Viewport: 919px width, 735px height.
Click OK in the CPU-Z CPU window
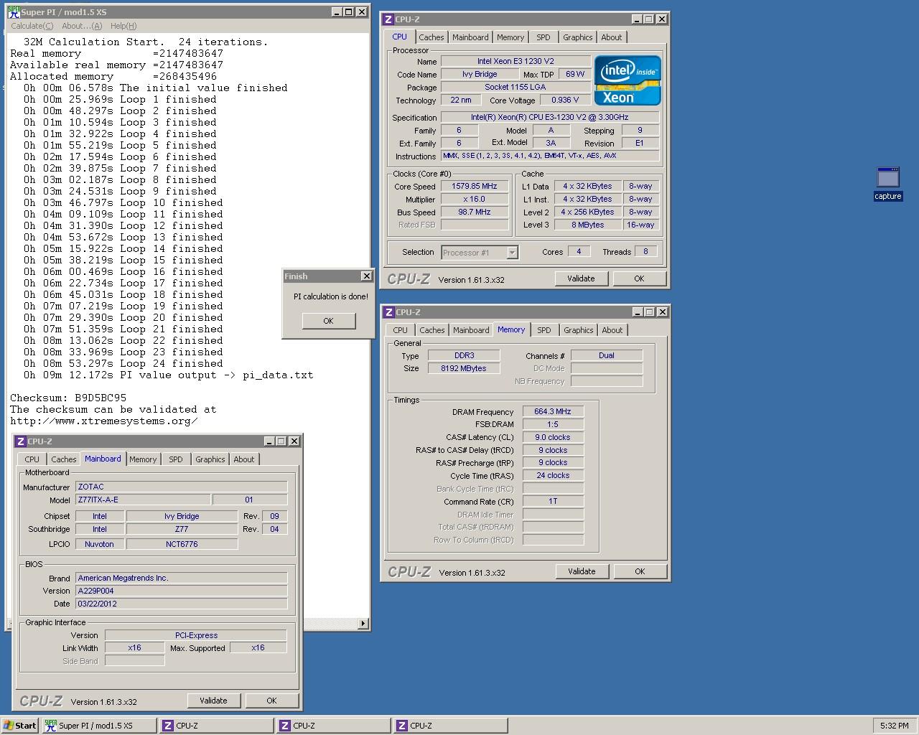639,278
